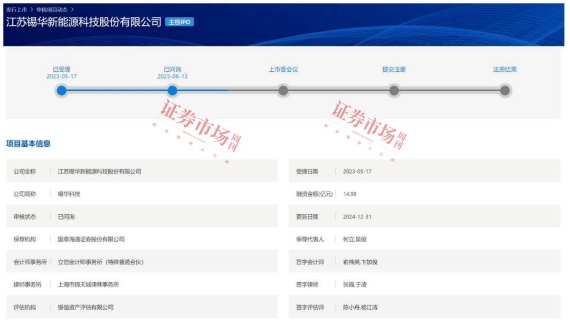
Task: Click the 已问询 stage label
Action: 172,69
